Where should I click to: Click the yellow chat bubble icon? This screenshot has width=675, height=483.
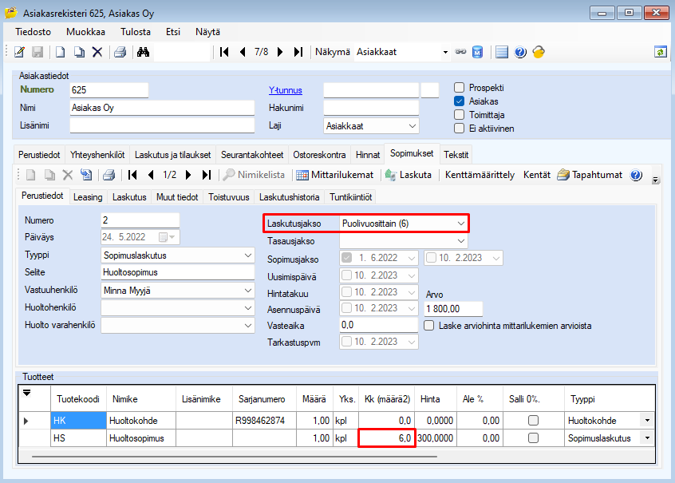[539, 52]
